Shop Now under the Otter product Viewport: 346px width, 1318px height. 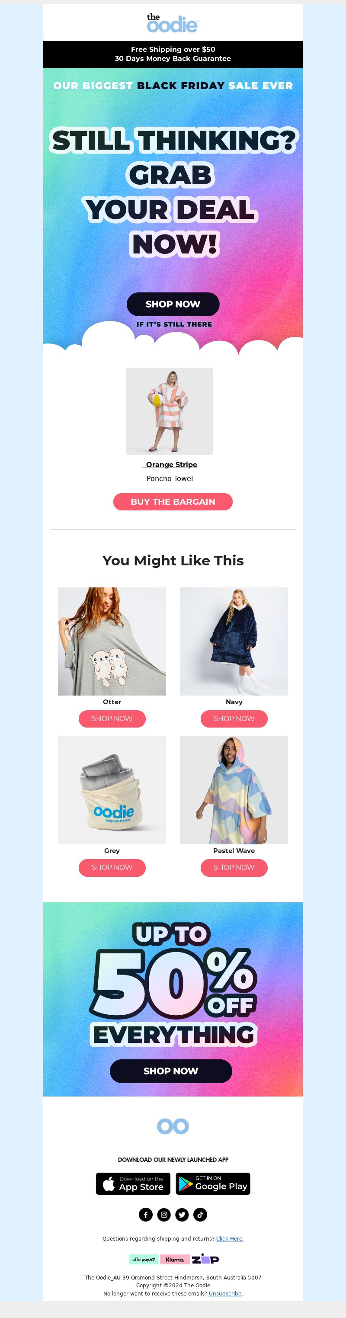[112, 718]
